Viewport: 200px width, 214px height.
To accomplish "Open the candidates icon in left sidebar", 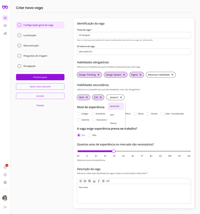I will pyautogui.click(x=5, y=26).
